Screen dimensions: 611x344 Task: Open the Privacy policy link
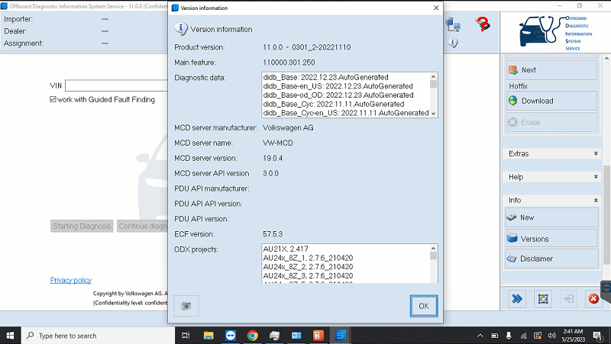tap(70, 280)
